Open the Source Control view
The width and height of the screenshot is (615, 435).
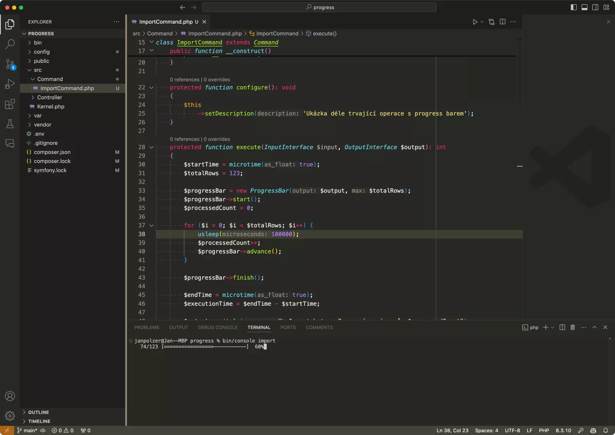[x=10, y=64]
